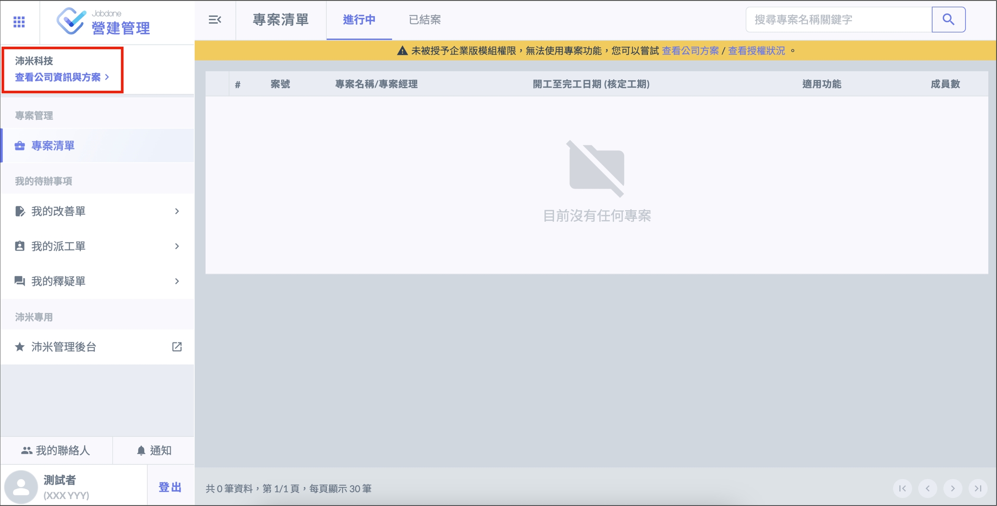This screenshot has width=997, height=506.
Task: Expand the 我的派工單 submenu chevron
Action: [x=177, y=246]
